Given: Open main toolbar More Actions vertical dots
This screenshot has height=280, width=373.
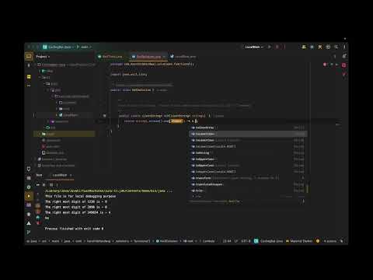Looking at the screenshot, I should click(x=344, y=47).
